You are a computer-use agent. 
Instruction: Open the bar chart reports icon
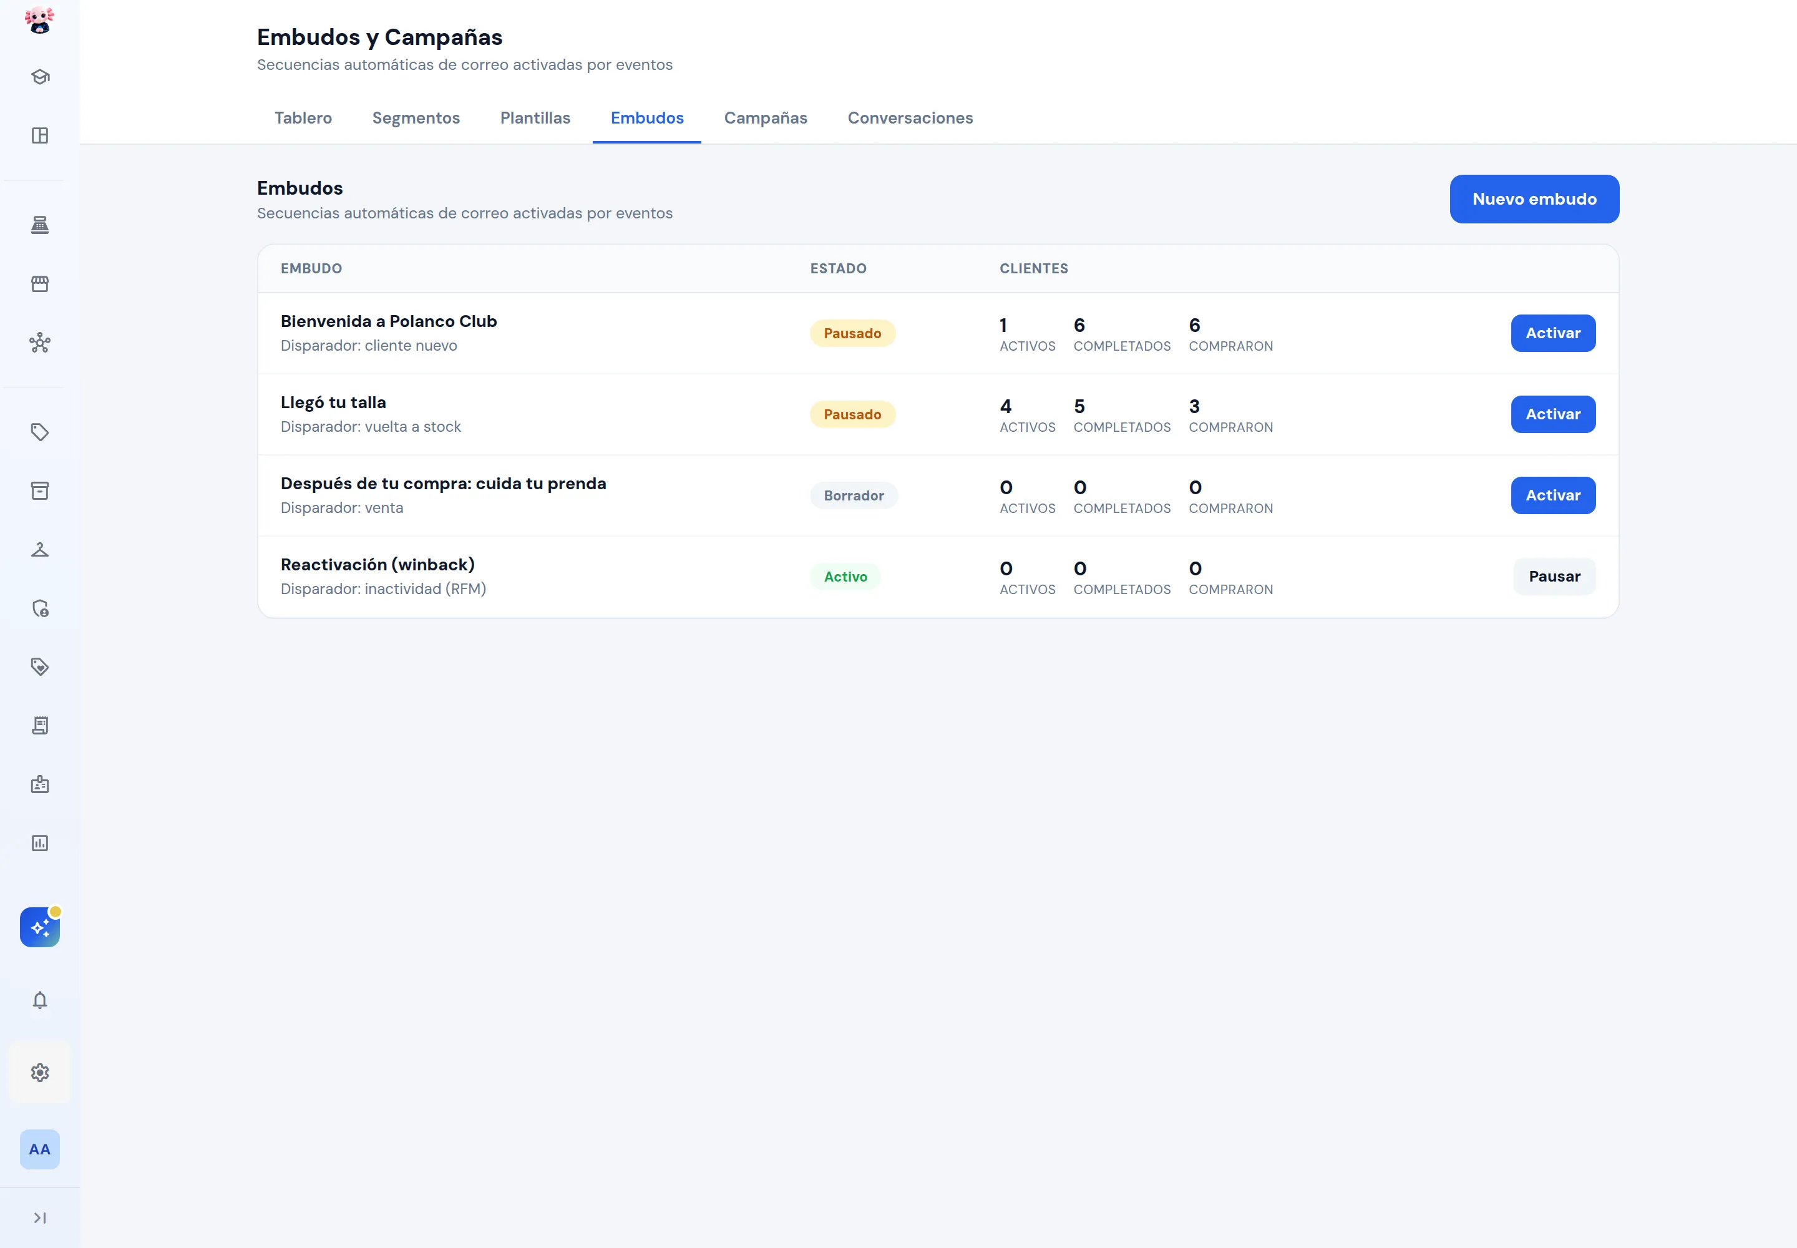point(40,843)
